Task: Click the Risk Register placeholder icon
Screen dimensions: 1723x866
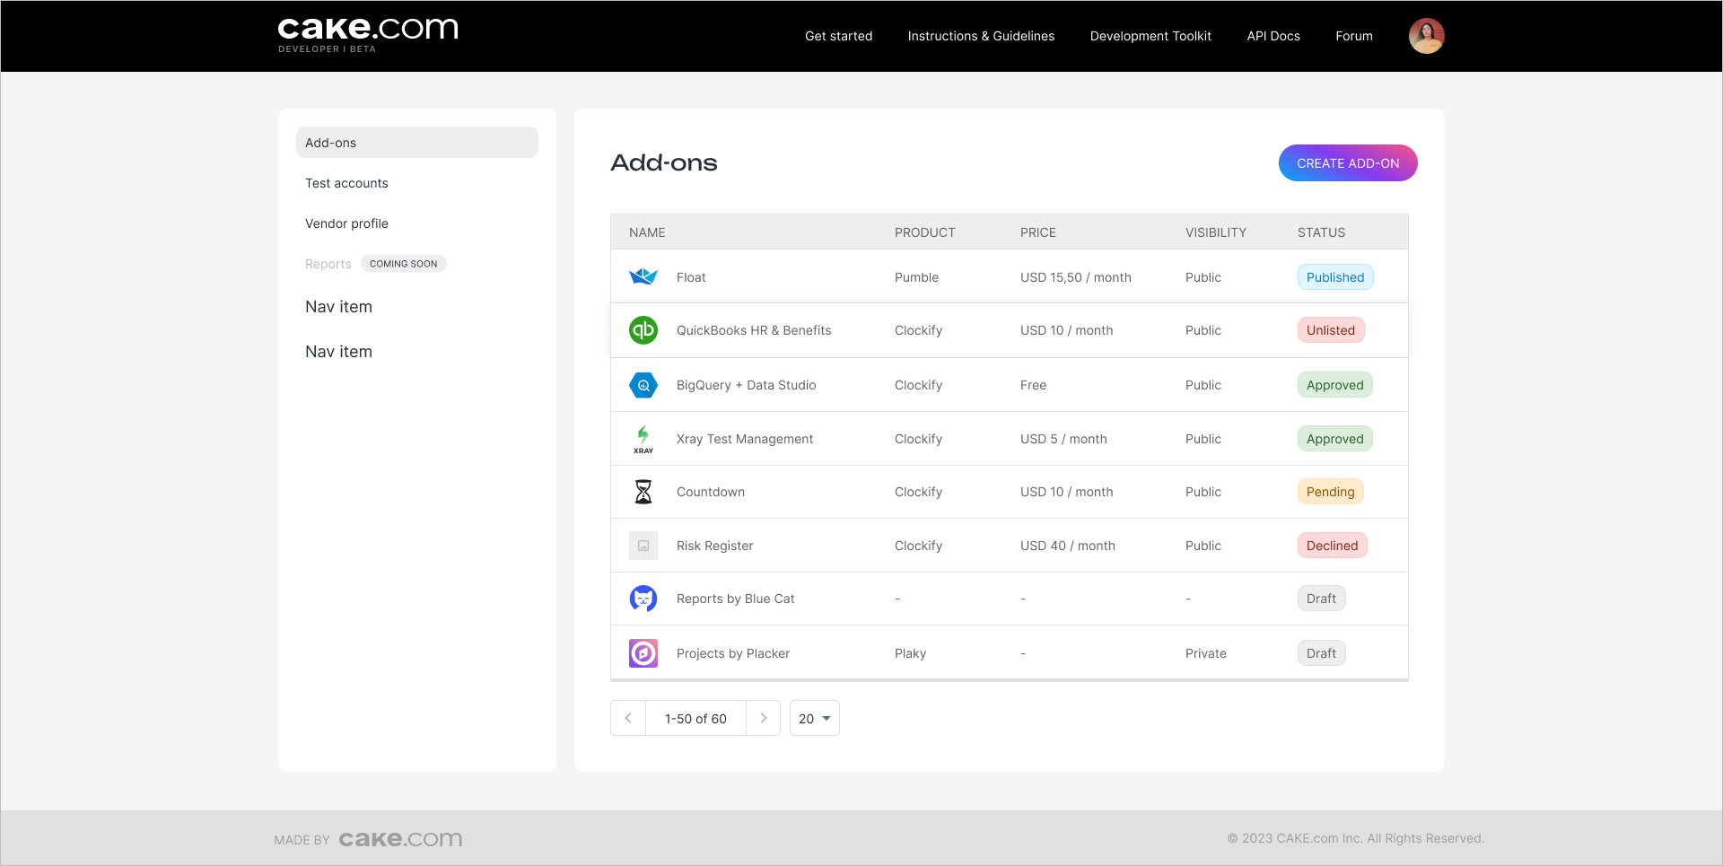Action: tap(643, 546)
